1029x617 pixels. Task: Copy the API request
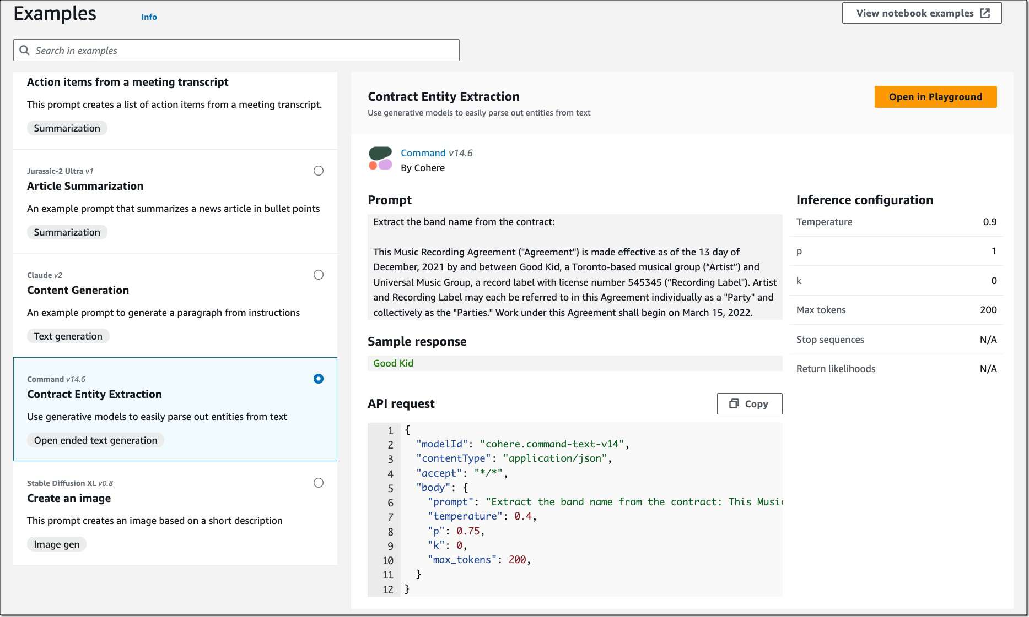pos(749,403)
